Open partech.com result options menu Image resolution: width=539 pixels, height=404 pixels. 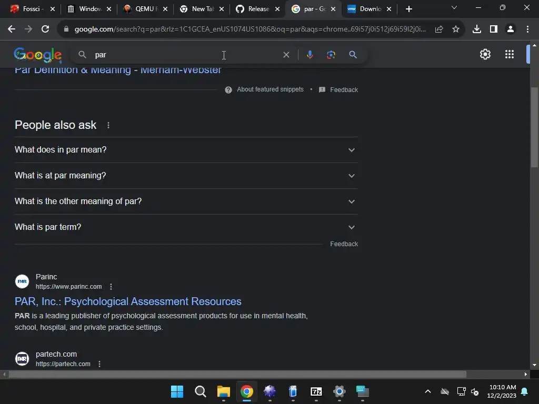[x=99, y=364]
